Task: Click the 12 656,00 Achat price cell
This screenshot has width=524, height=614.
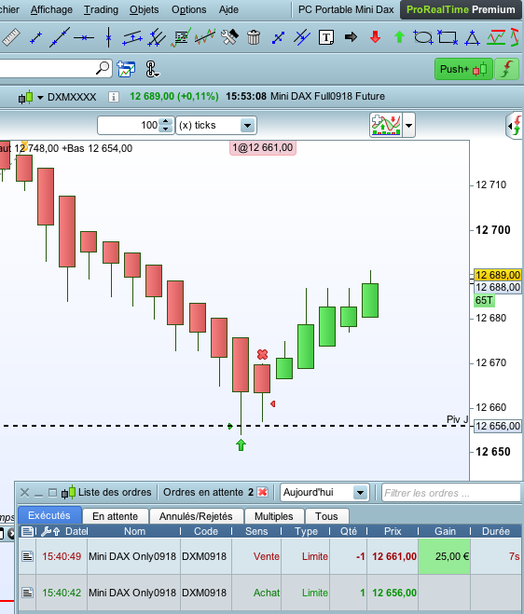Action: coord(393,593)
